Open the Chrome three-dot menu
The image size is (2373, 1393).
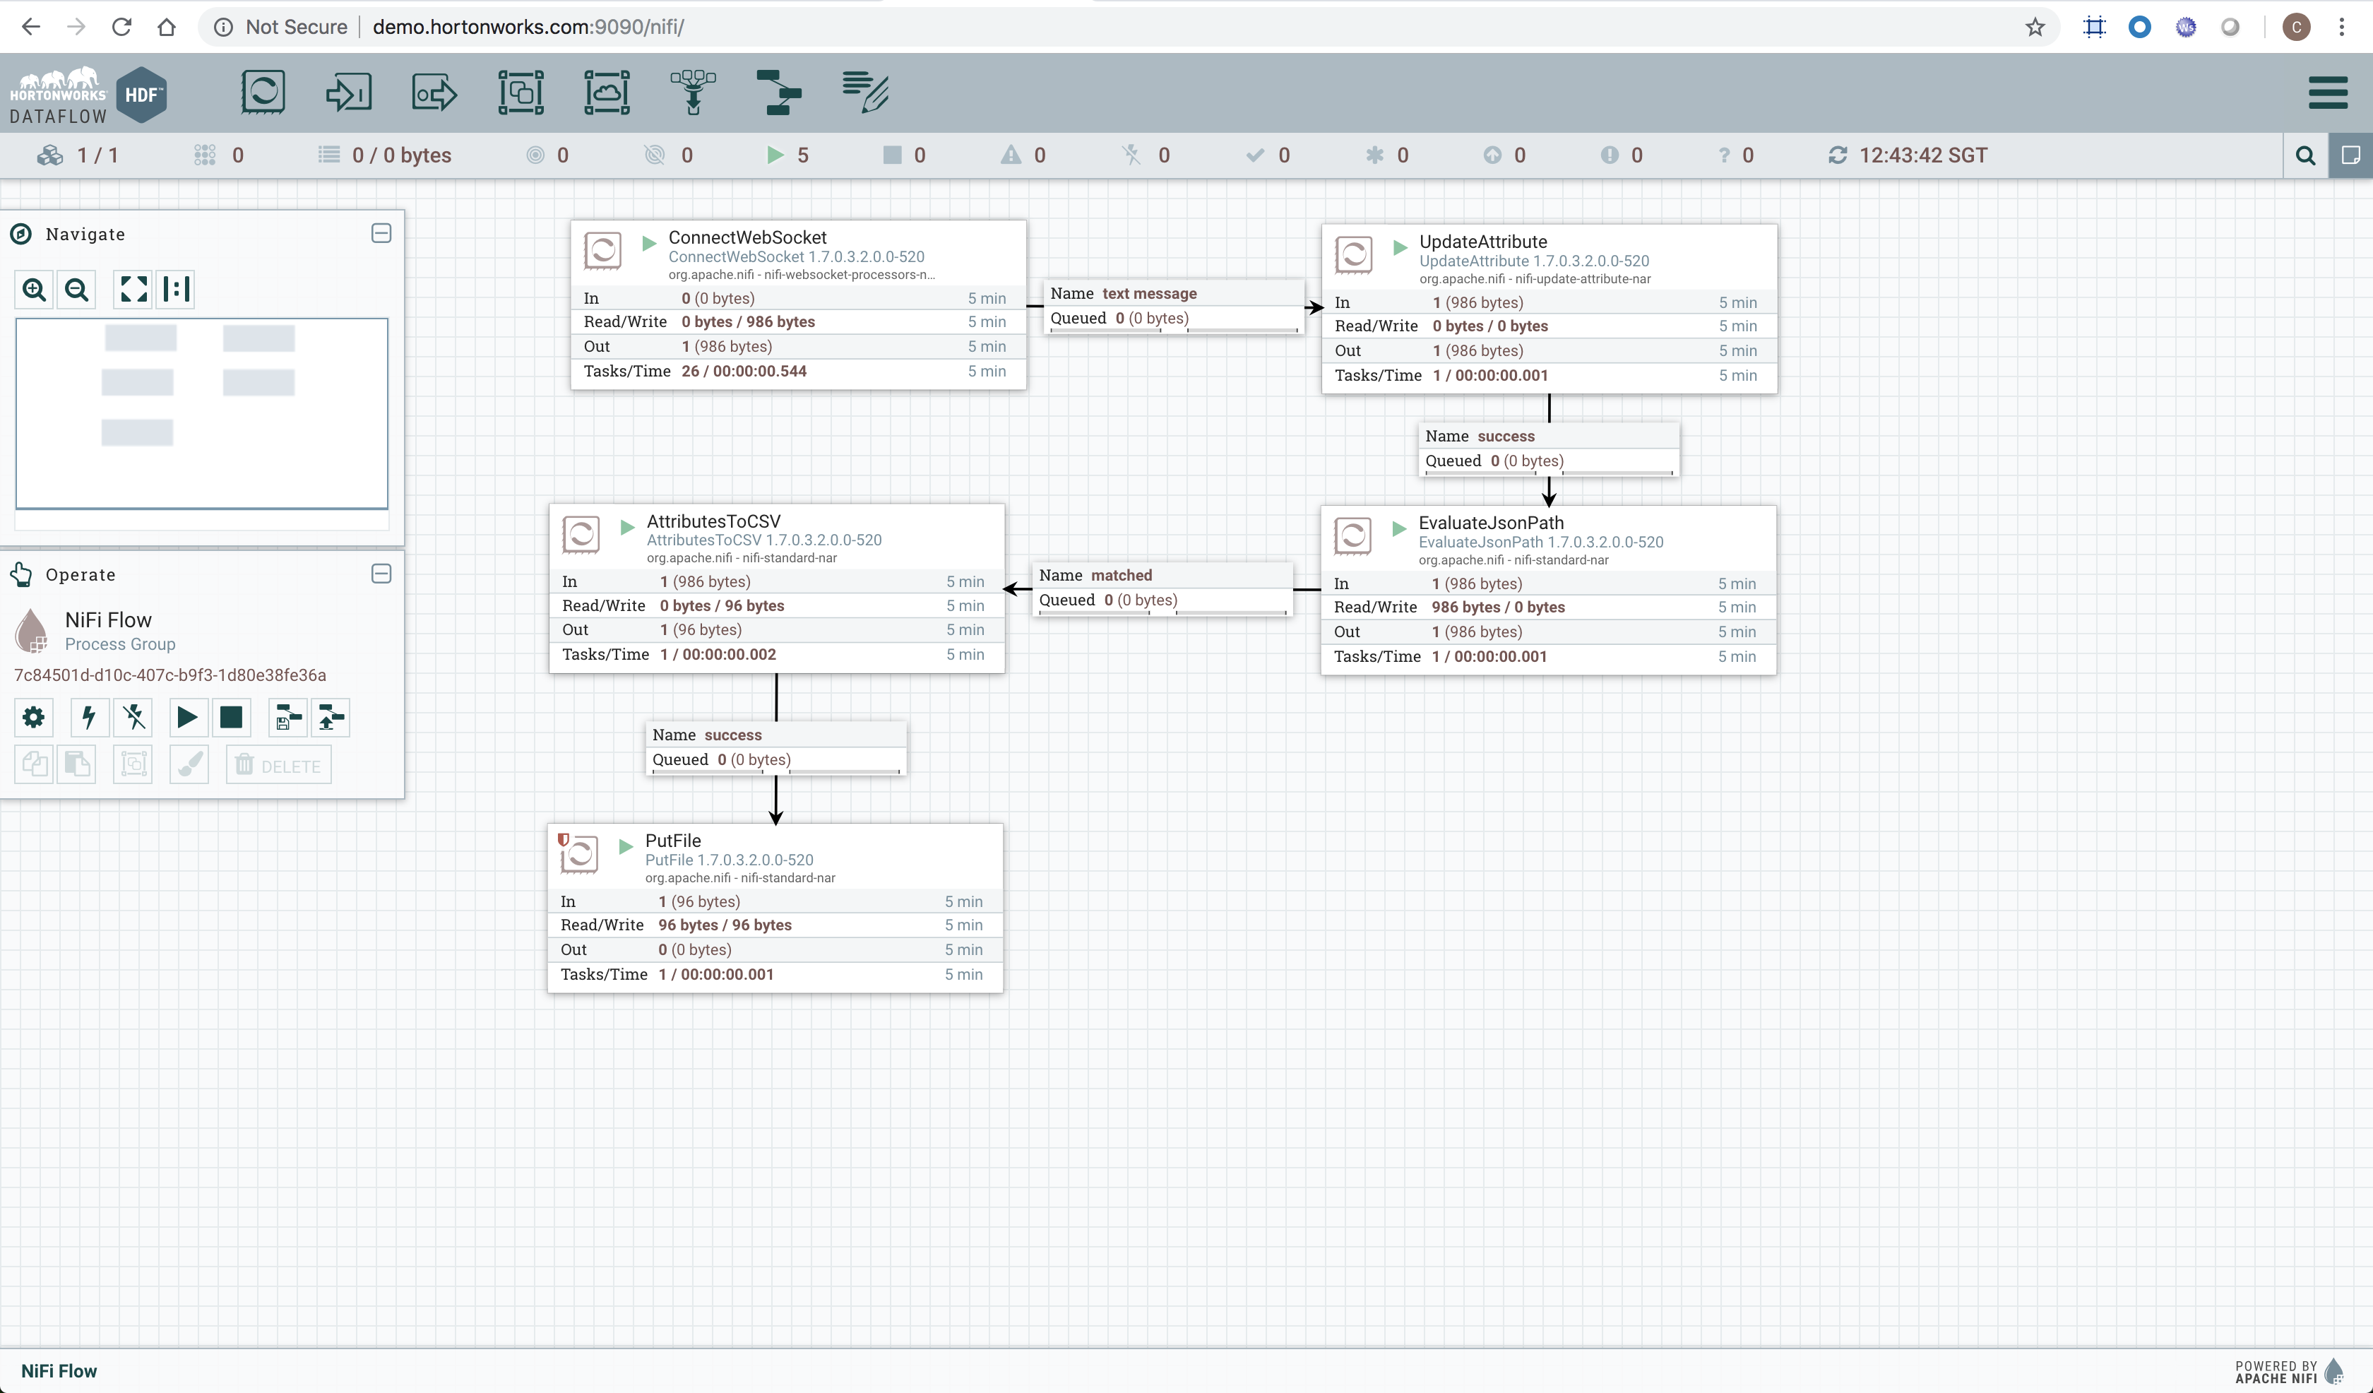[2342, 26]
